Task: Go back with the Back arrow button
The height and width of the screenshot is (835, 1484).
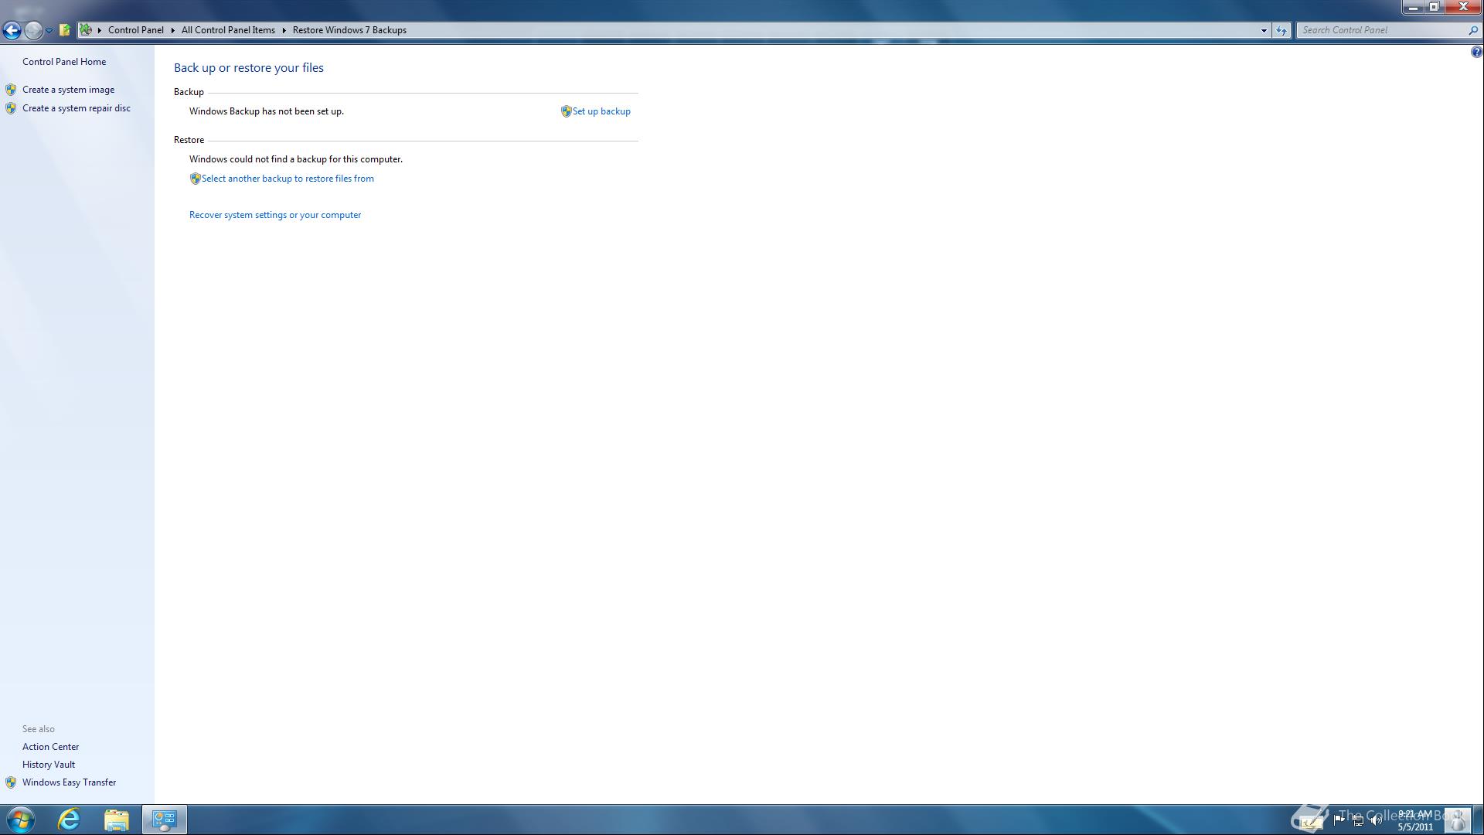Action: coord(12,30)
